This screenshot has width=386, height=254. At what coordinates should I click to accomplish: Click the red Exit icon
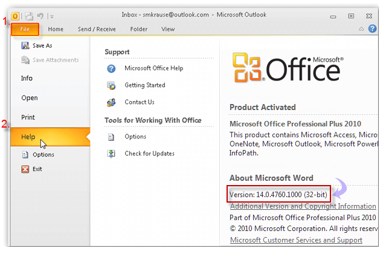click(x=25, y=169)
